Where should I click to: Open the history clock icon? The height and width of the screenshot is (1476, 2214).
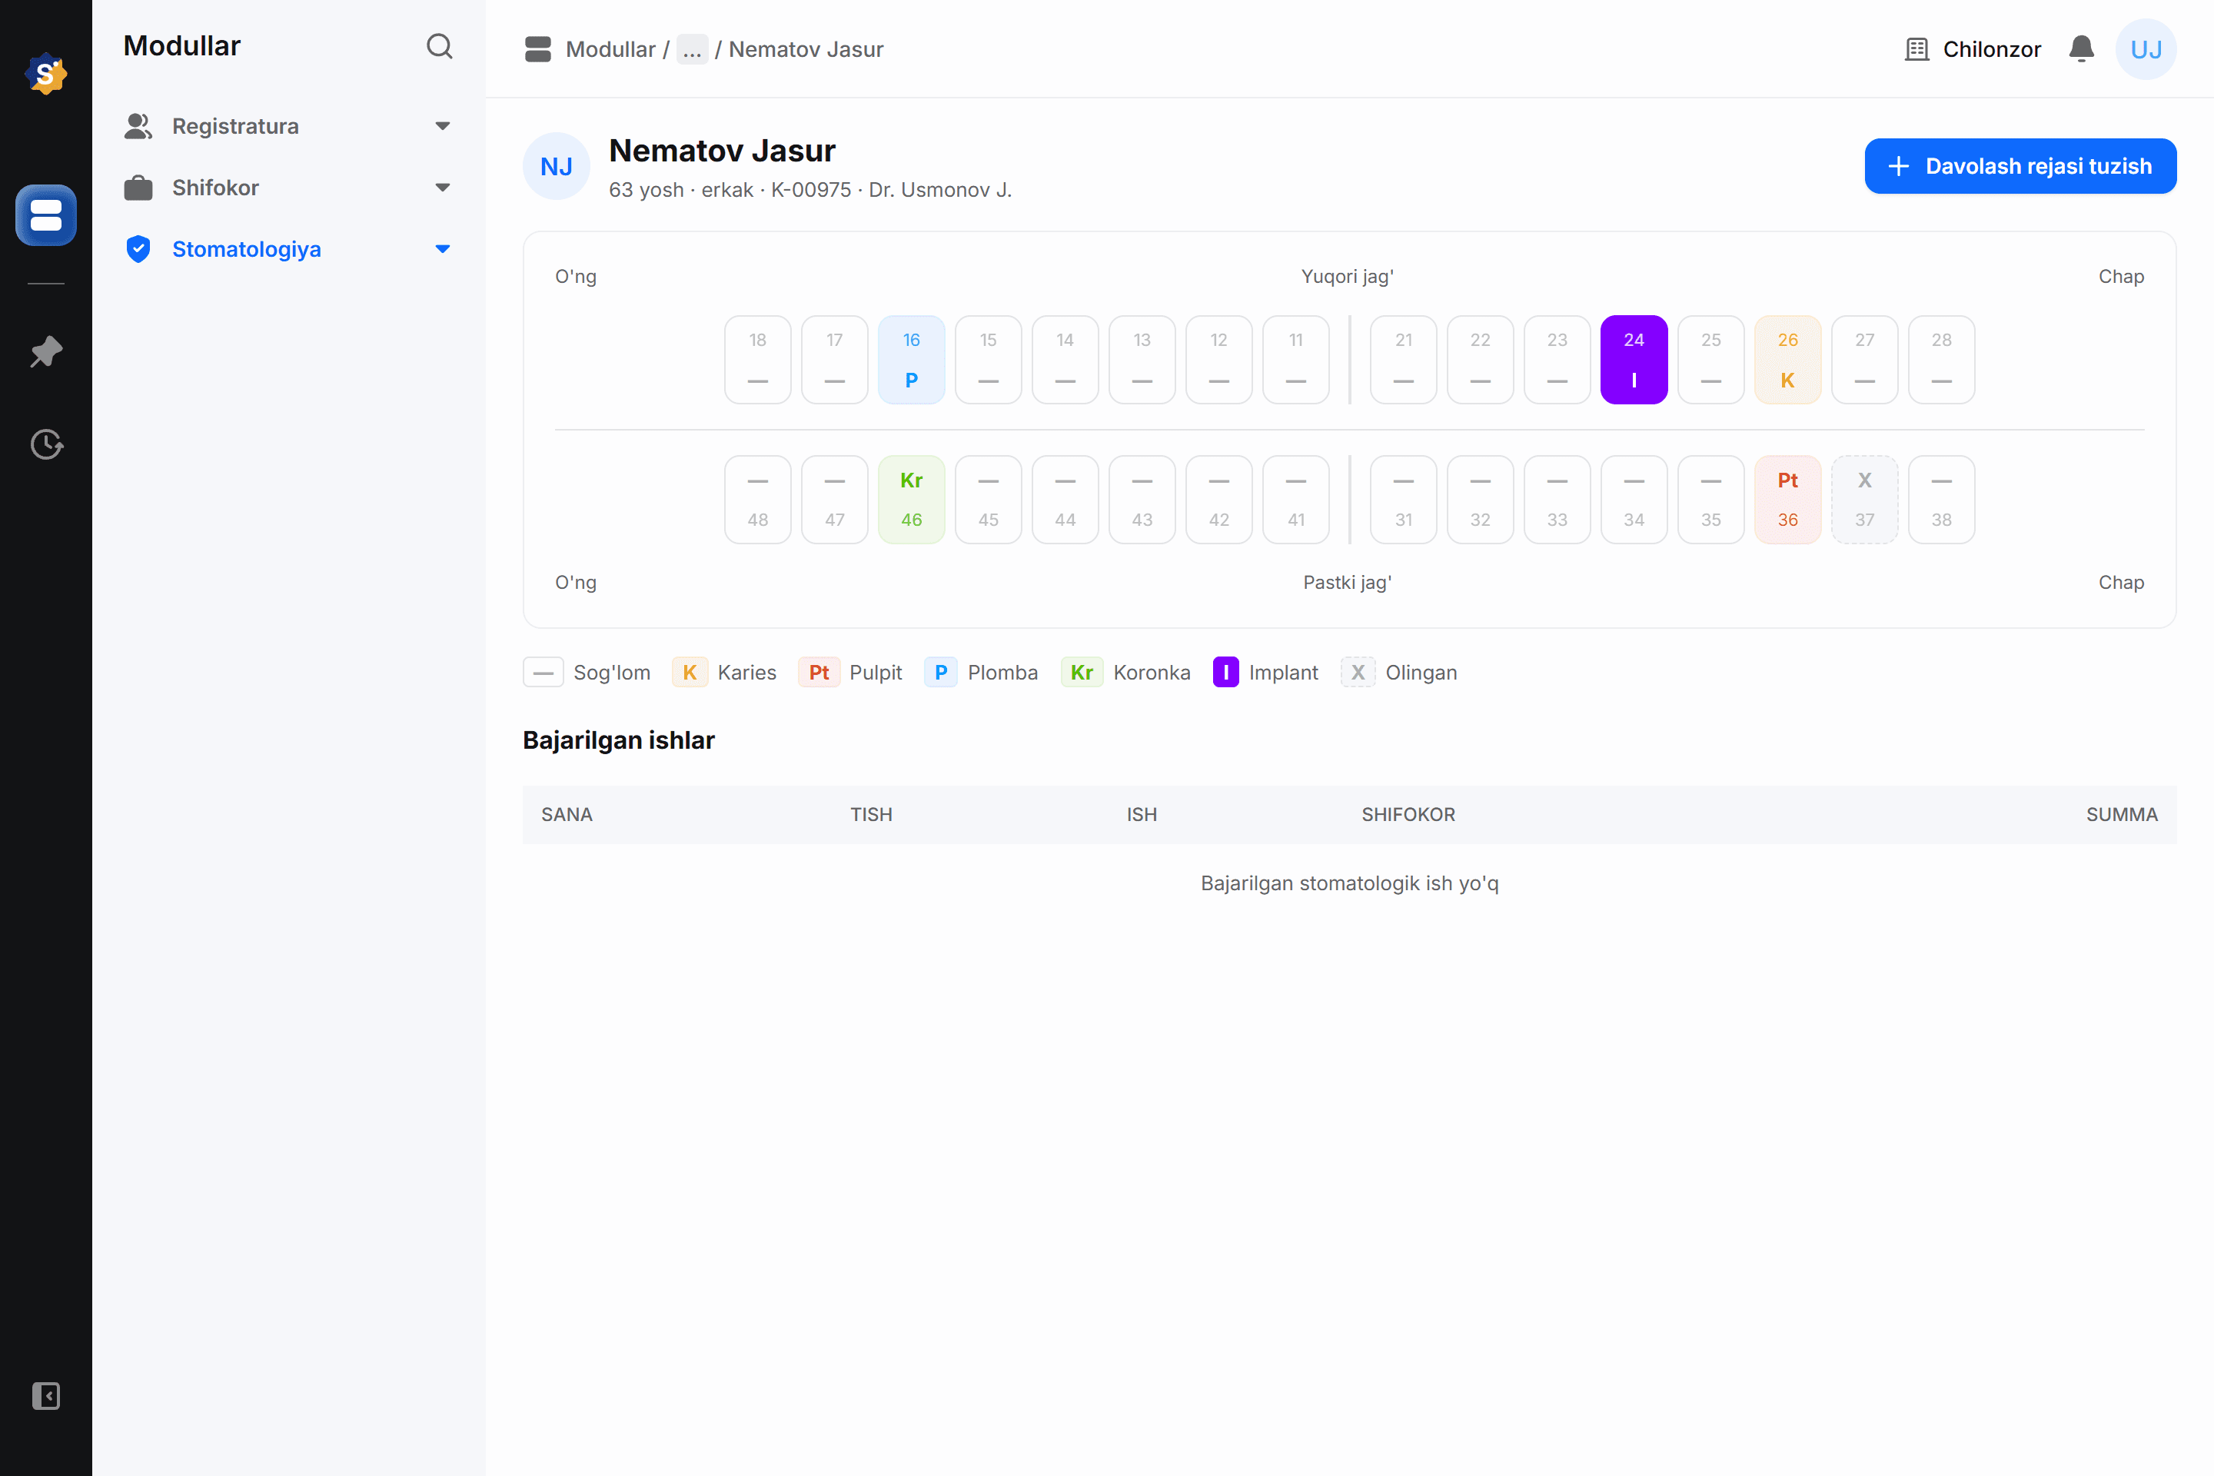pos(46,444)
